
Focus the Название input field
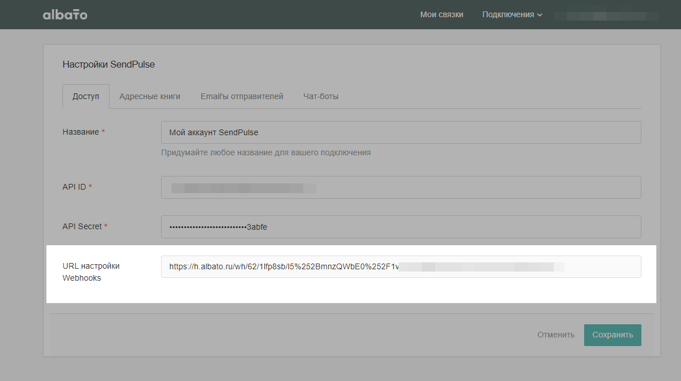[401, 132]
